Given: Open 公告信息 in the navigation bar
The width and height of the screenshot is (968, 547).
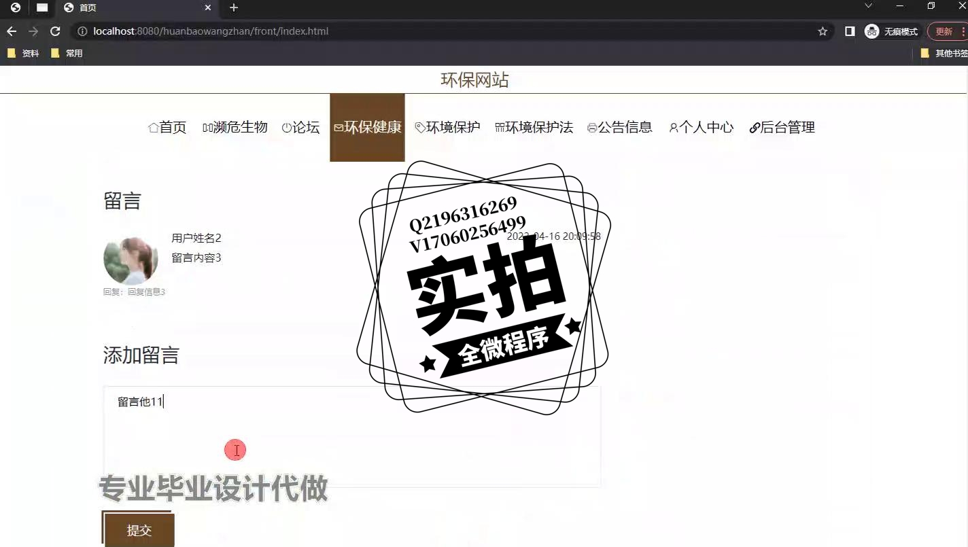Looking at the screenshot, I should (x=620, y=128).
